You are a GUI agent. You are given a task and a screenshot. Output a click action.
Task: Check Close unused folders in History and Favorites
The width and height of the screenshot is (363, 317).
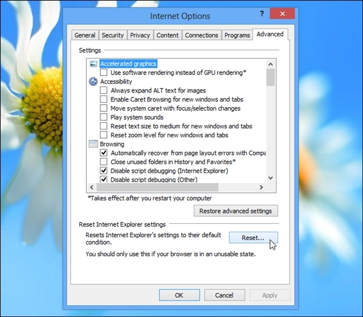tap(103, 162)
